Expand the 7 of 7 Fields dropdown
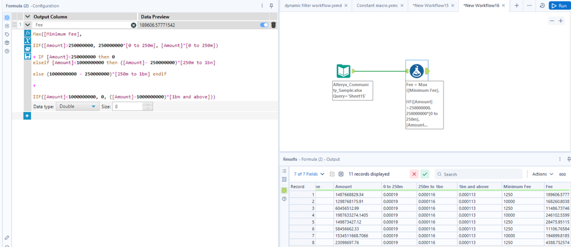The image size is (571, 247). point(309,174)
